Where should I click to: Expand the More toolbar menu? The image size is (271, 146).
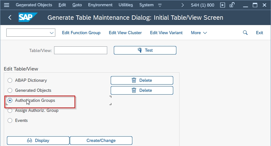(199, 33)
